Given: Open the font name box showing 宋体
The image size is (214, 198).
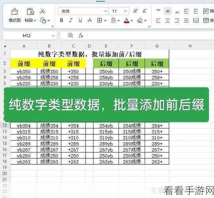Looking at the screenshot, I should pos(83,11).
